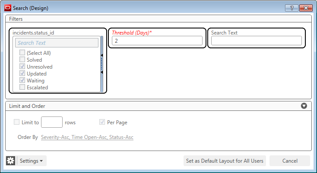Image resolution: width=317 pixels, height=173 pixels.
Task: Enable the Limit to rows checkbox
Action: click(x=17, y=122)
